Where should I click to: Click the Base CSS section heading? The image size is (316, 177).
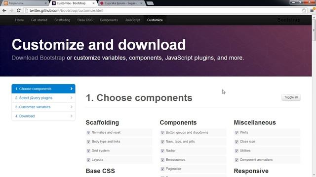(100, 171)
